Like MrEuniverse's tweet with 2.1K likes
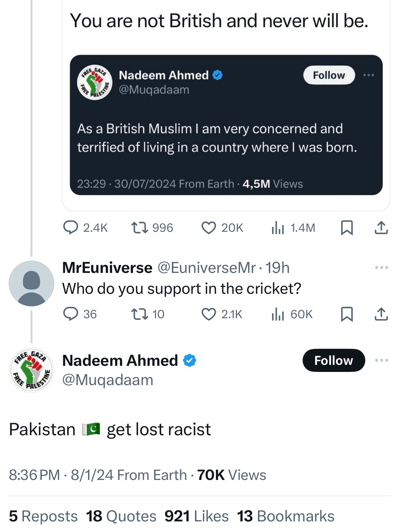This screenshot has height=532, width=399. pos(222,314)
